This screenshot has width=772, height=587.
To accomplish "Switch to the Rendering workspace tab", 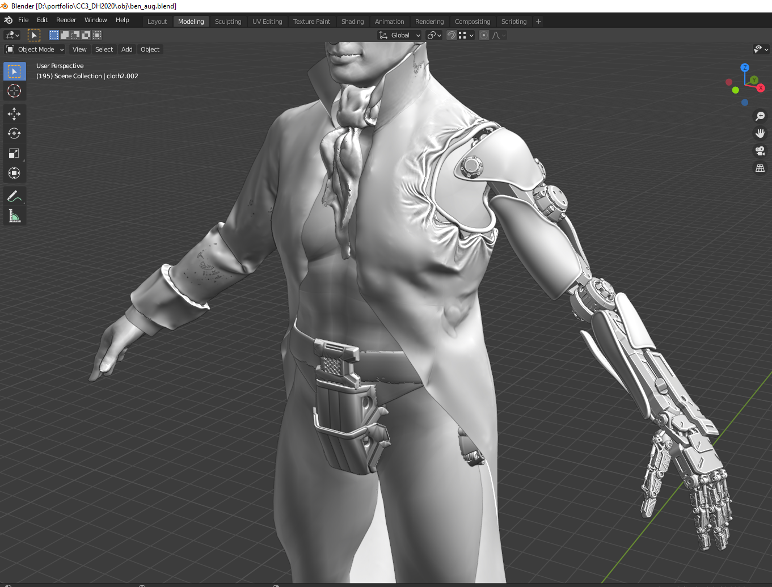I will click(429, 22).
